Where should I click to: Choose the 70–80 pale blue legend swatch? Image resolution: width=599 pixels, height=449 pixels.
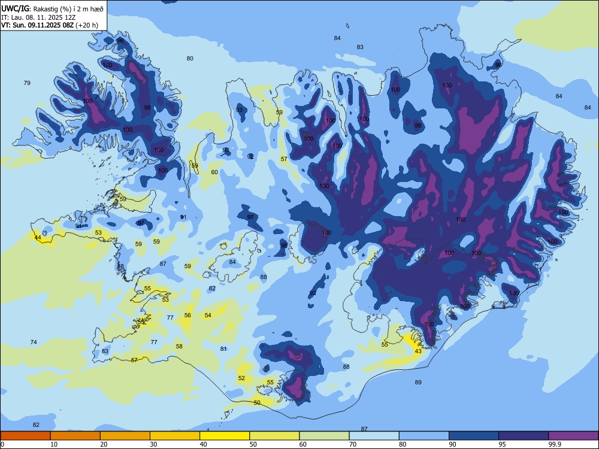pyautogui.click(x=374, y=436)
